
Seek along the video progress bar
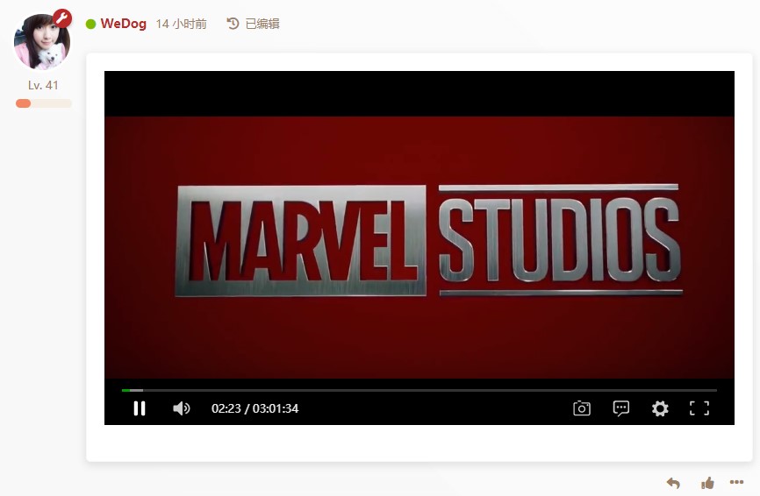(419, 390)
